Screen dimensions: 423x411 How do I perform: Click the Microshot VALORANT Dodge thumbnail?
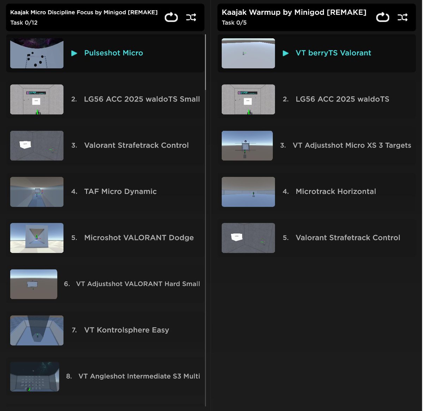[x=37, y=238]
